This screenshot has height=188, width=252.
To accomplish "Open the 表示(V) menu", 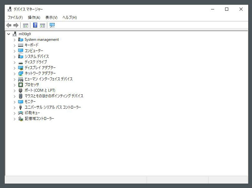I will click(51, 18).
